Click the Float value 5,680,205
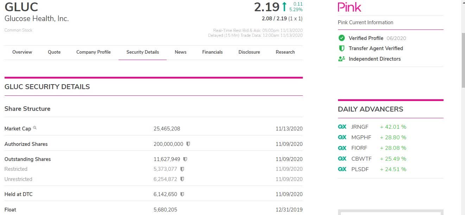465x215 pixels. (x=165, y=210)
